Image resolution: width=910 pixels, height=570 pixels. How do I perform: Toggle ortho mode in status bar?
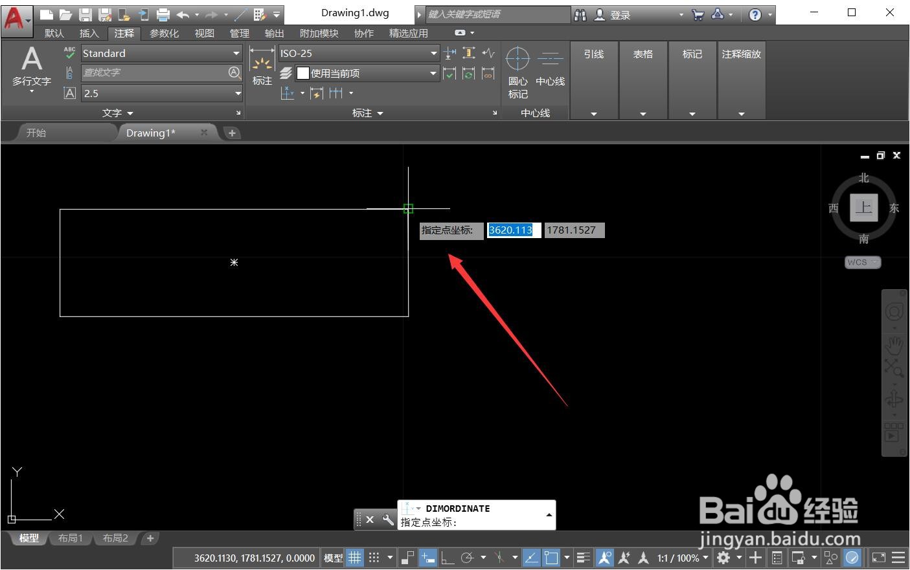(x=448, y=557)
